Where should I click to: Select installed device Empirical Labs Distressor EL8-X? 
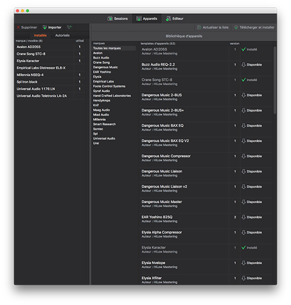(x=50, y=68)
